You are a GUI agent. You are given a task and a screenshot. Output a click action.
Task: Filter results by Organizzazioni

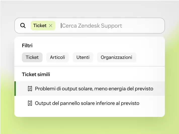click(x=117, y=57)
